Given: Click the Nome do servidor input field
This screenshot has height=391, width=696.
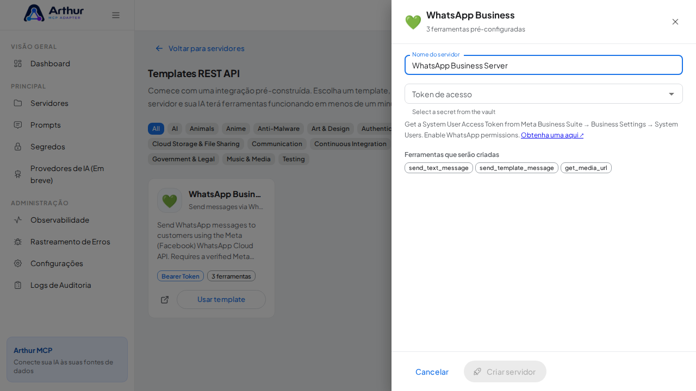Looking at the screenshot, I should click(x=544, y=65).
